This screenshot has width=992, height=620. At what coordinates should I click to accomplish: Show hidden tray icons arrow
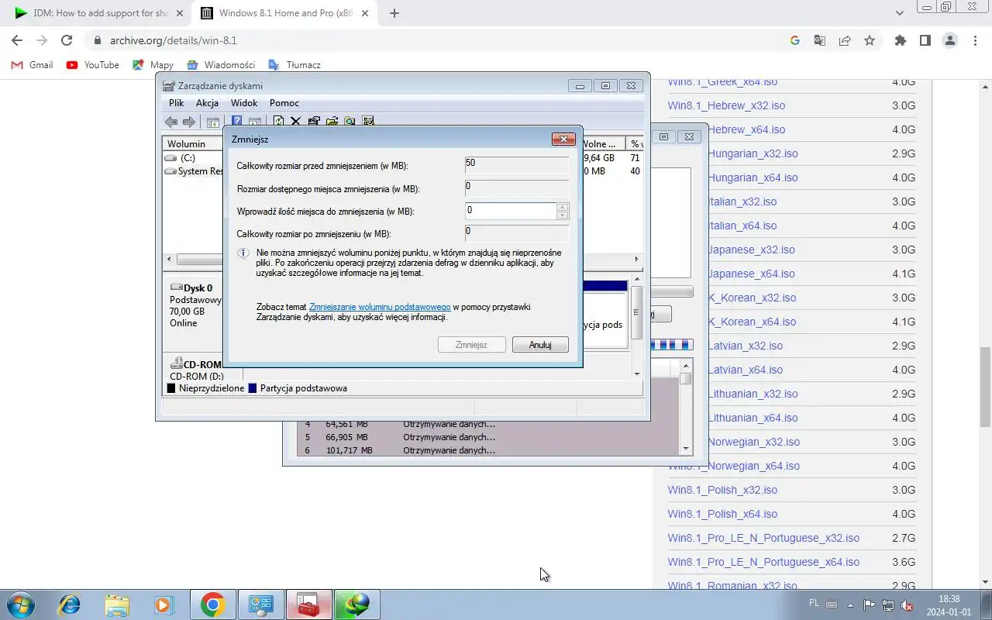click(850, 605)
